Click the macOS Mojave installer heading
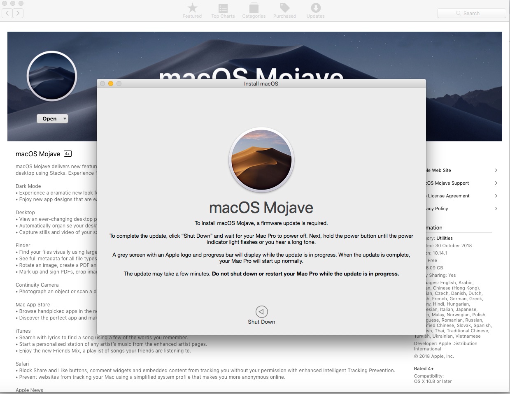 coord(261,207)
